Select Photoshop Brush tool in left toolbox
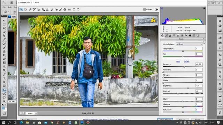The image size is (223, 125). point(4,48)
